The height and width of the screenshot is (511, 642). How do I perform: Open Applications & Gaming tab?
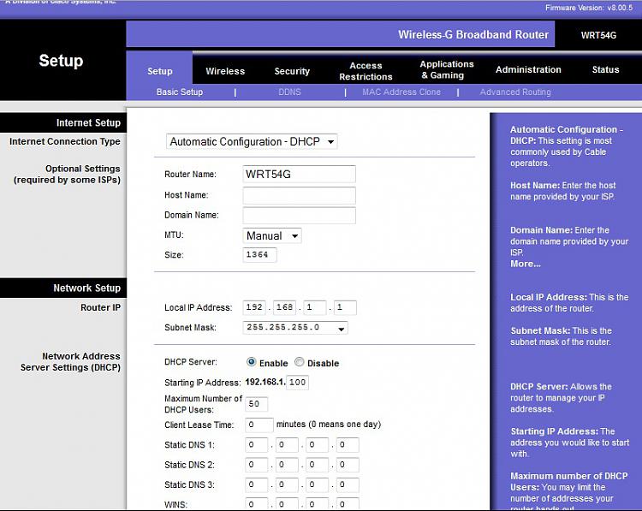click(447, 69)
